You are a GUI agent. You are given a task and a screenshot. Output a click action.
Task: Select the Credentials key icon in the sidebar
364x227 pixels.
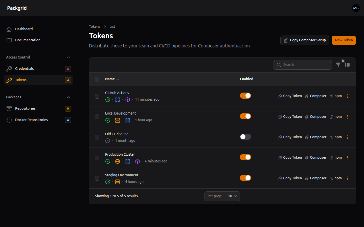tap(9, 68)
